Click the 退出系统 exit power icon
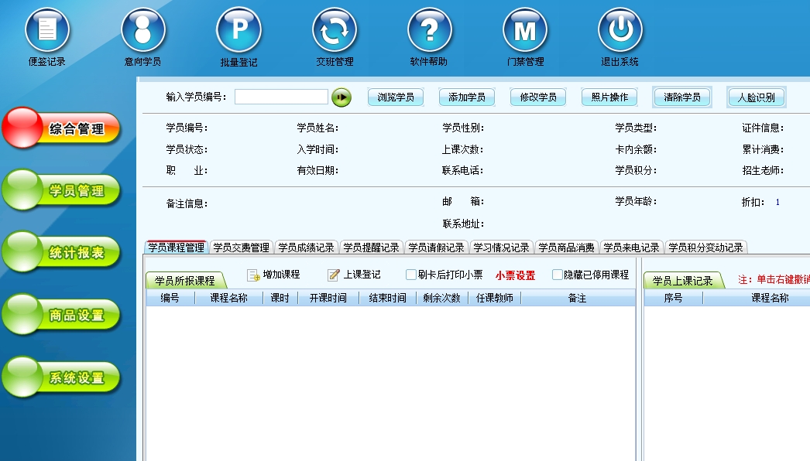 click(x=620, y=31)
